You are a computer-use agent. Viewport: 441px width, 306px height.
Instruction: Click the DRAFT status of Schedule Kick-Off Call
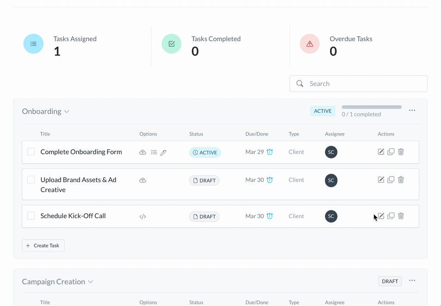pos(204,216)
